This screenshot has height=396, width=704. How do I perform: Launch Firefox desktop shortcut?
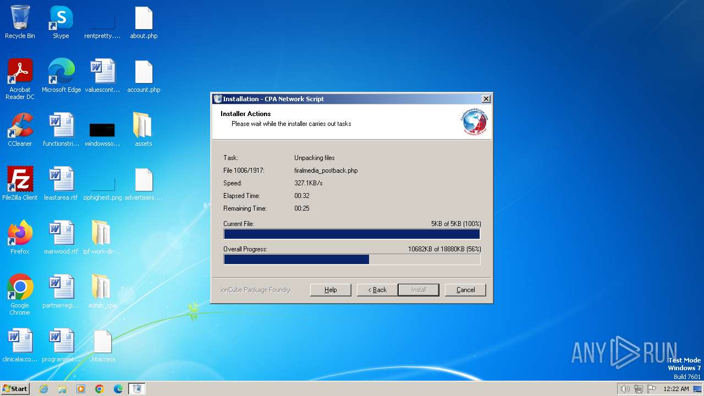(20, 238)
